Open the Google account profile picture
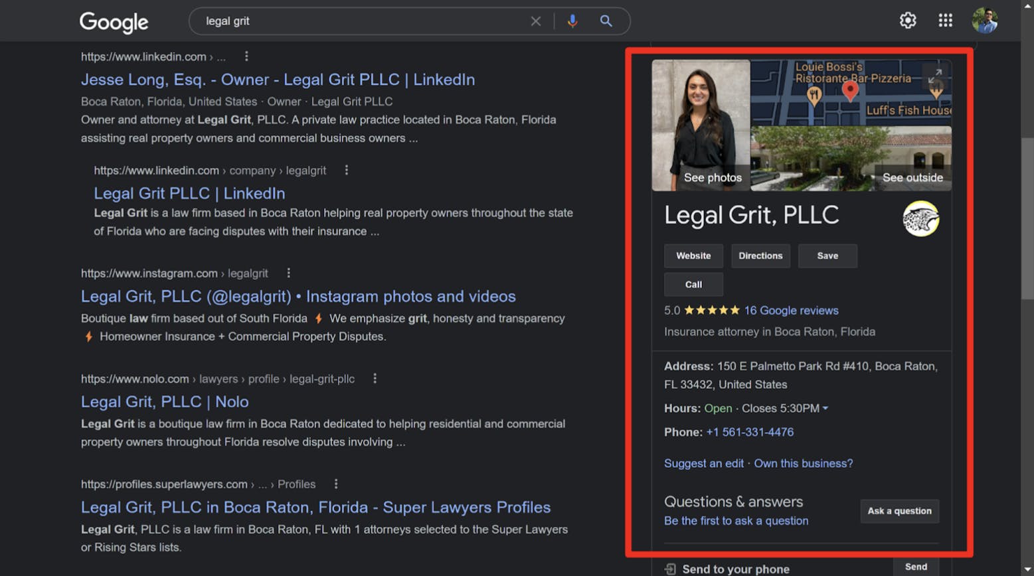 (984, 21)
